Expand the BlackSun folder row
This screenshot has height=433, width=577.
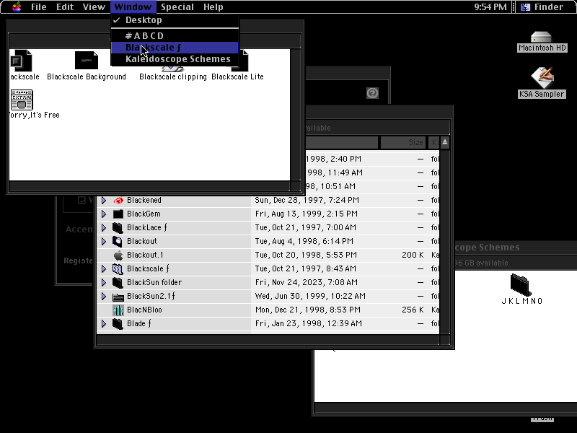click(x=104, y=282)
